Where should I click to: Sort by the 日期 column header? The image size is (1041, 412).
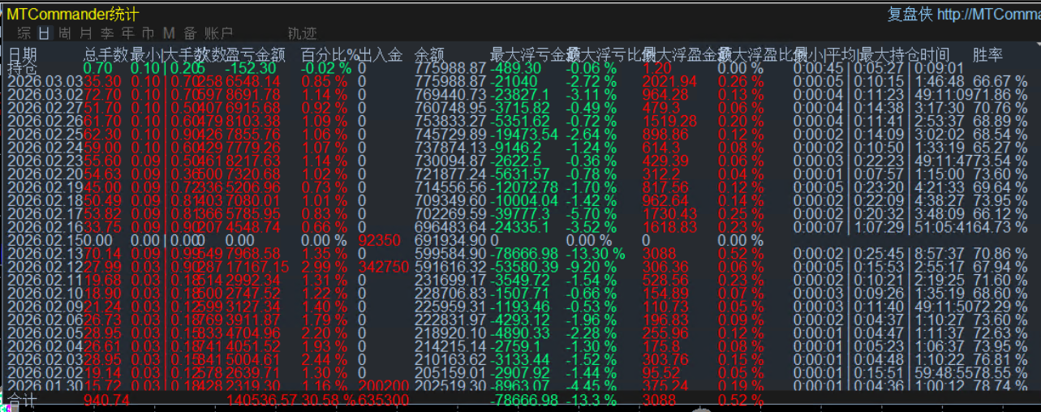pyautogui.click(x=22, y=54)
